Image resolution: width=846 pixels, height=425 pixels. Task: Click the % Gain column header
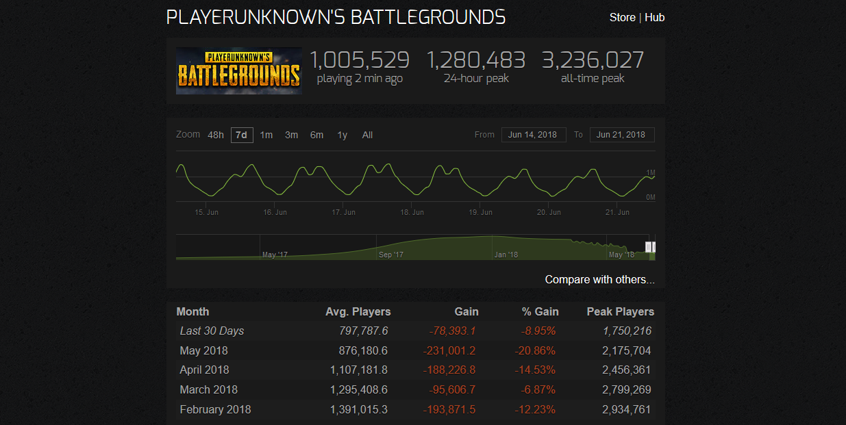tap(540, 311)
